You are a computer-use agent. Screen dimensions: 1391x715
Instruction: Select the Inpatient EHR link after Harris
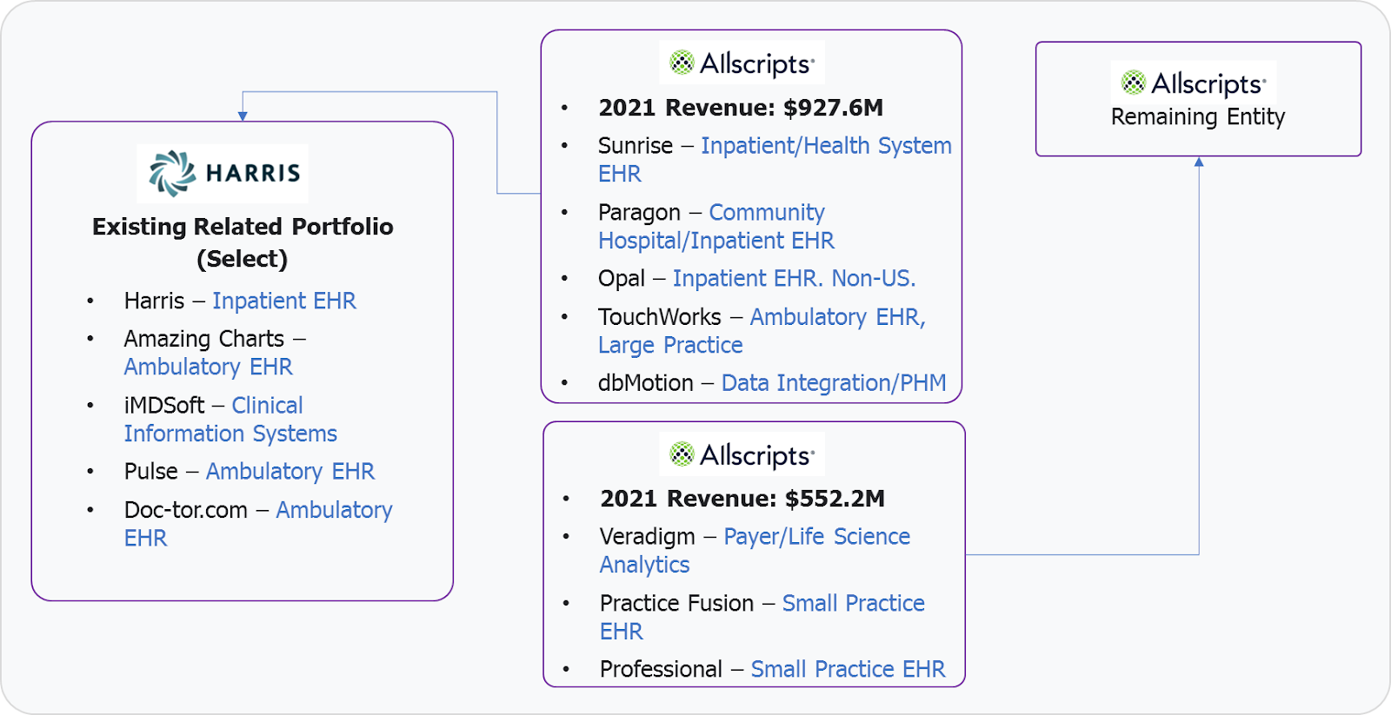coord(284,301)
